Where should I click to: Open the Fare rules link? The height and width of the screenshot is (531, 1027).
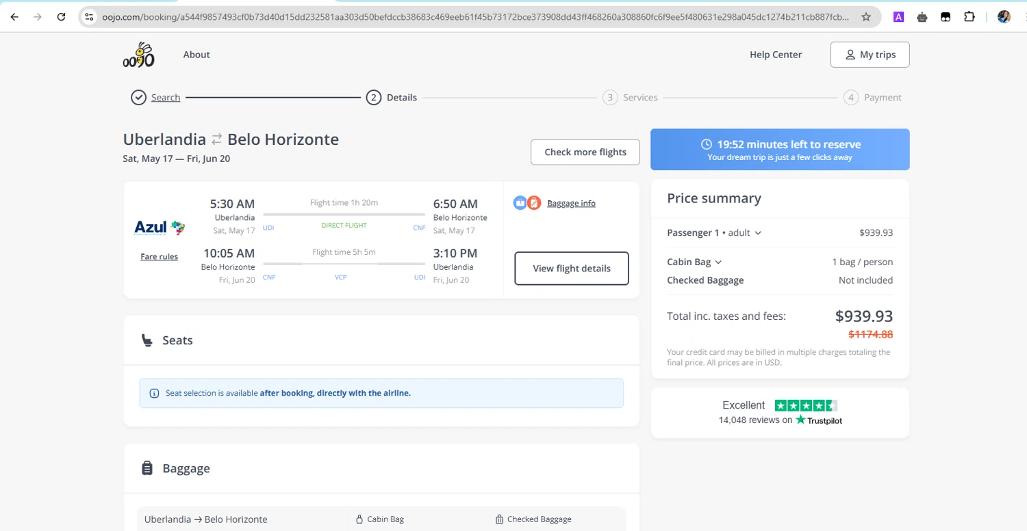pos(159,257)
